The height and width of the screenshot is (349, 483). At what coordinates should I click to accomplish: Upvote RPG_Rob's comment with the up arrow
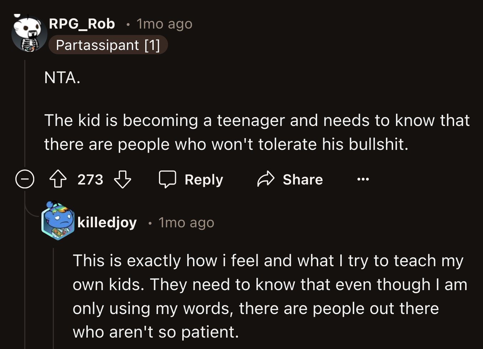[59, 179]
